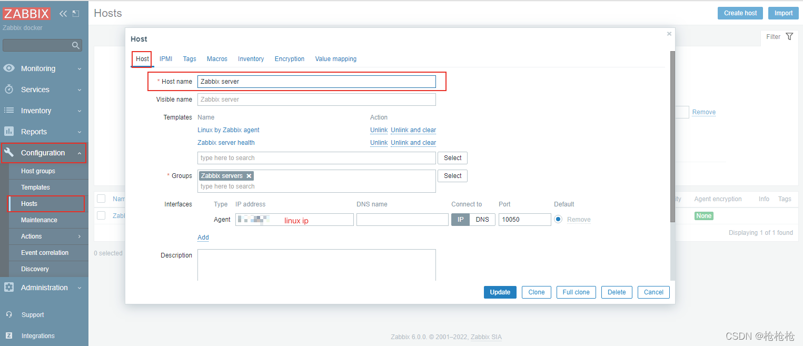This screenshot has height=346, width=803.
Task: Click the Delete button
Action: tap(617, 292)
